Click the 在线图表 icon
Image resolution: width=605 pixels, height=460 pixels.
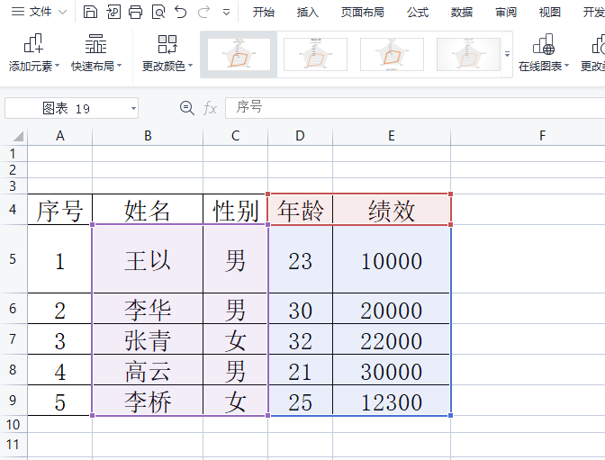544,43
